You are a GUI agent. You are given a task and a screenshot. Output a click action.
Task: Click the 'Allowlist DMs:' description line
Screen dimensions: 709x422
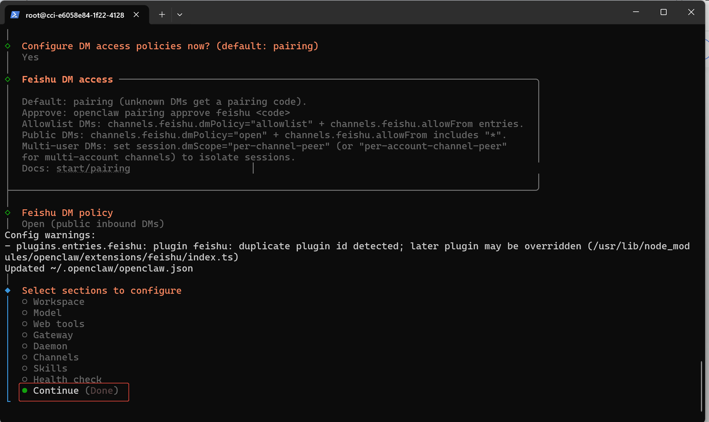click(x=273, y=124)
